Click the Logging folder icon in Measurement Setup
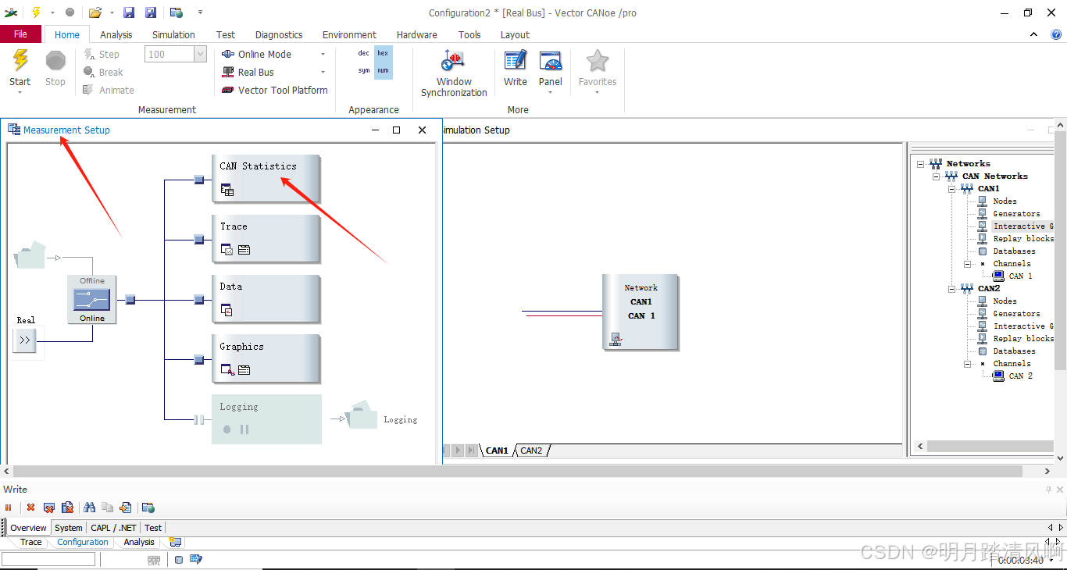The height and width of the screenshot is (570, 1067). tap(362, 415)
